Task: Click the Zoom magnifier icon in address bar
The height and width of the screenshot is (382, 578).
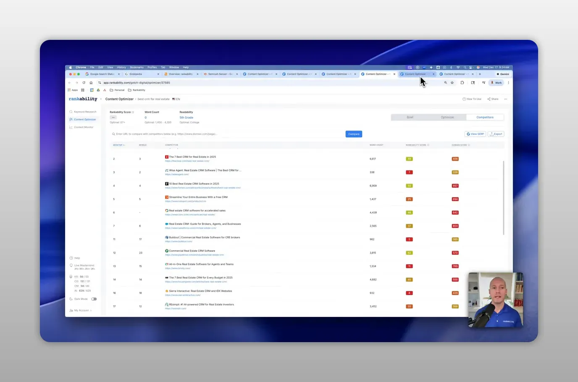Action: coord(445,83)
